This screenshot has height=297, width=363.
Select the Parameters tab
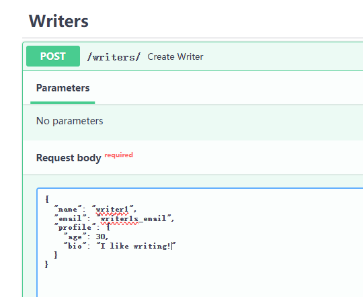[63, 88]
